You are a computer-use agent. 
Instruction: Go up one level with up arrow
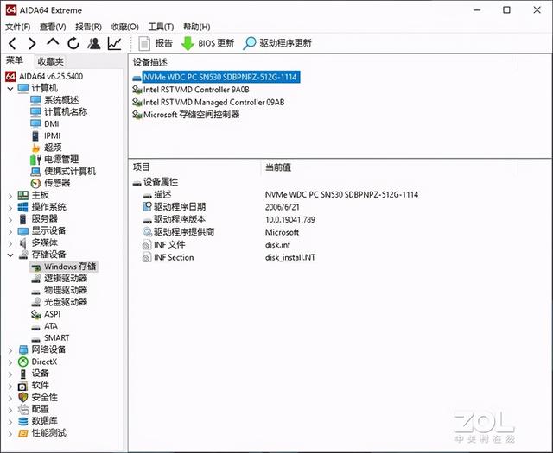coord(53,42)
